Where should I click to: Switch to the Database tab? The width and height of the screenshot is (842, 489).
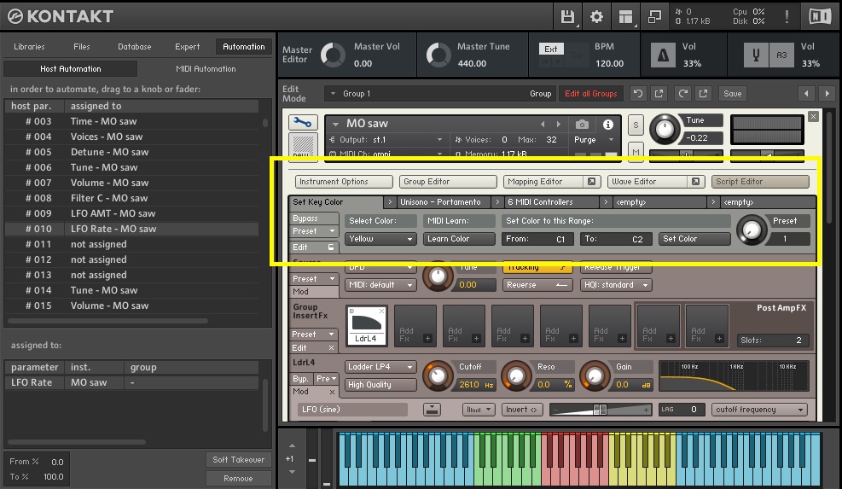tap(134, 47)
